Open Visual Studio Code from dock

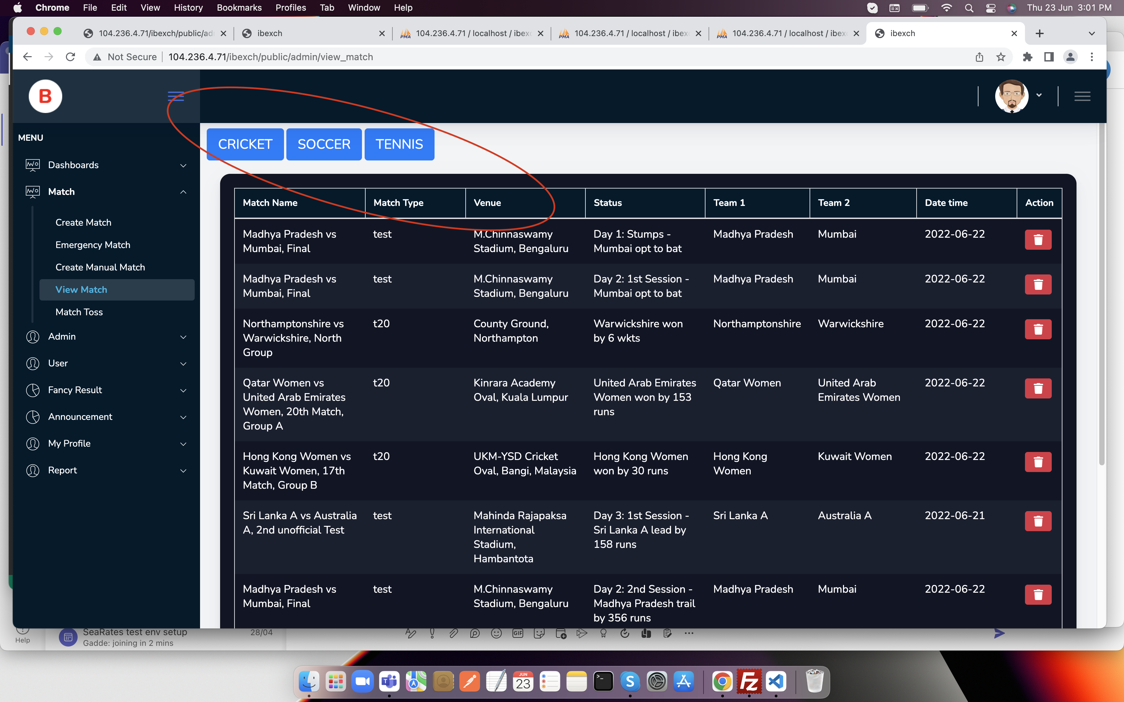(776, 682)
